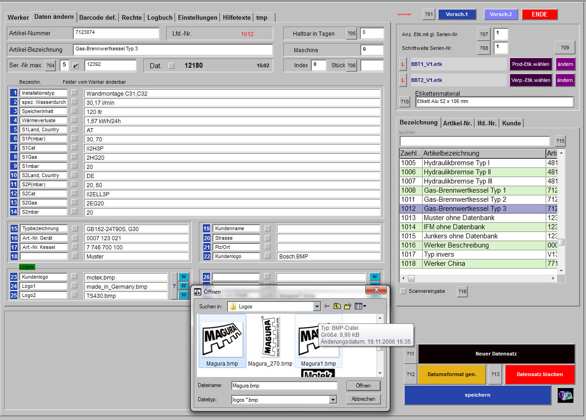Create new folder in Öffnen dialog
The width and height of the screenshot is (586, 420).
[x=348, y=306]
